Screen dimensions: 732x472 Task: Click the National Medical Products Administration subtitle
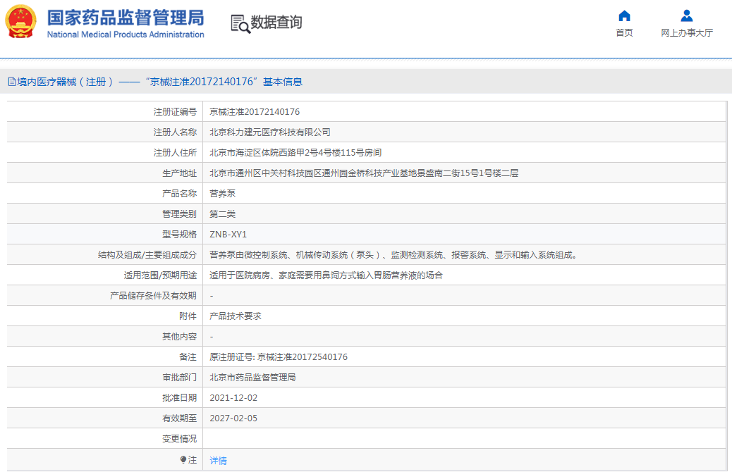pos(126,35)
